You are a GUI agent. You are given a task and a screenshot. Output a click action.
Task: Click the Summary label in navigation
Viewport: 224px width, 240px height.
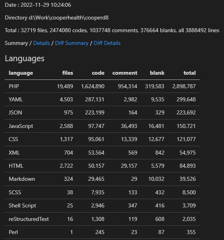point(16,43)
